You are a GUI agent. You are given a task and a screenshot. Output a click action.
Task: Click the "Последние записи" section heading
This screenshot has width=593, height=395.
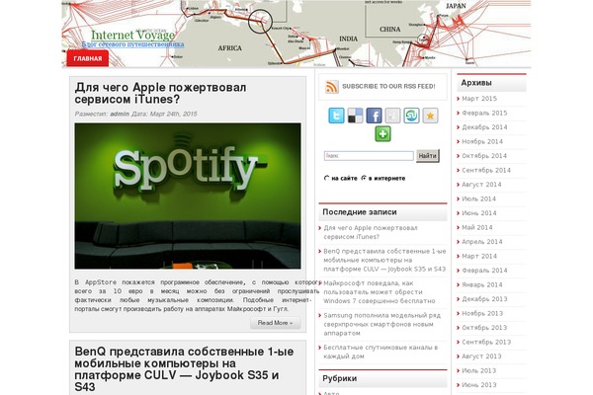pos(360,212)
